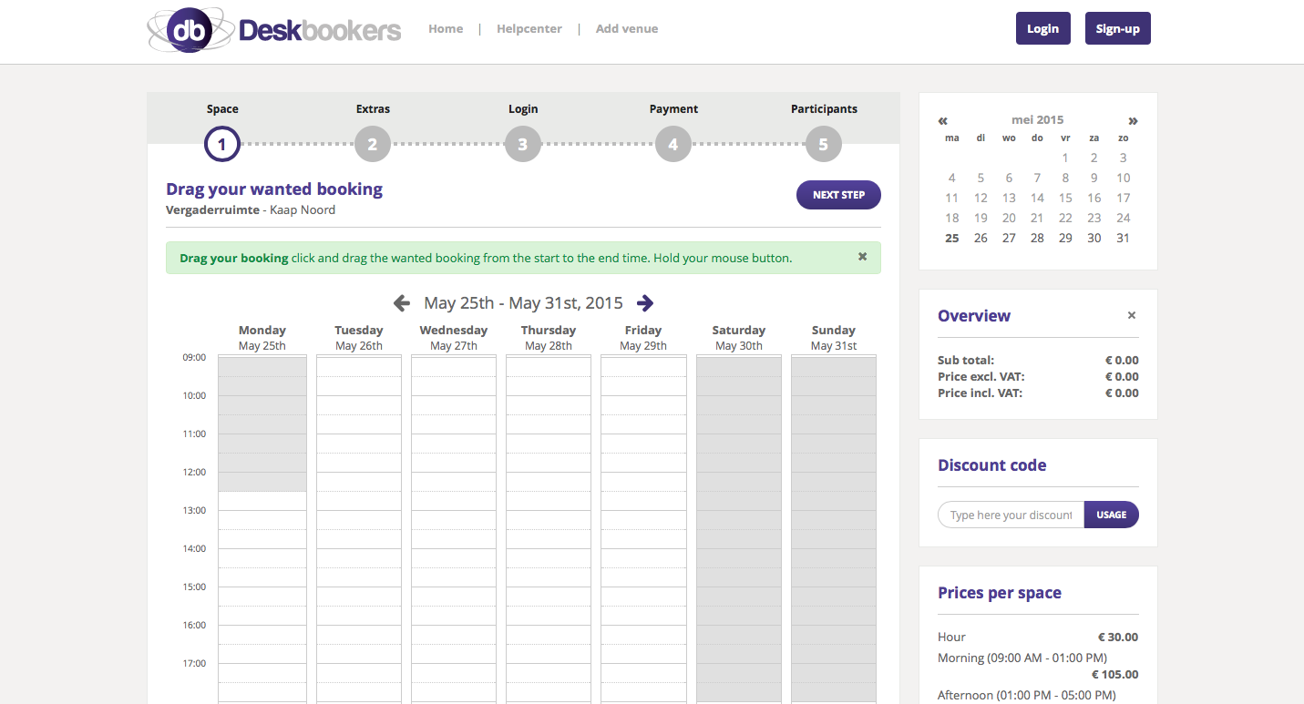Expand step 4 Payment in the progress bar

[x=673, y=143]
